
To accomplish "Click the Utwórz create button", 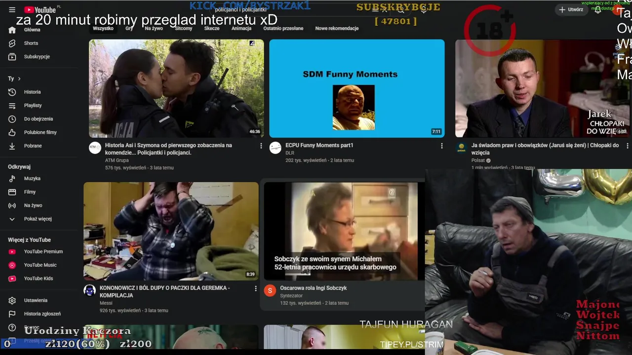I will click(571, 9).
